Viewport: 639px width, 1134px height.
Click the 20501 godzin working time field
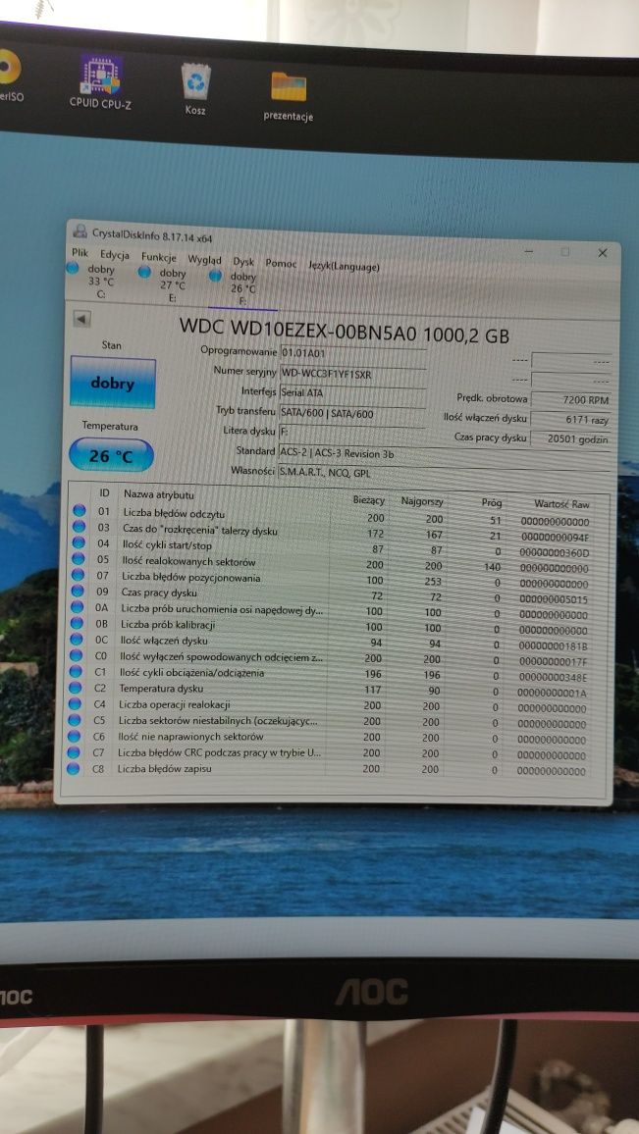[x=571, y=439]
